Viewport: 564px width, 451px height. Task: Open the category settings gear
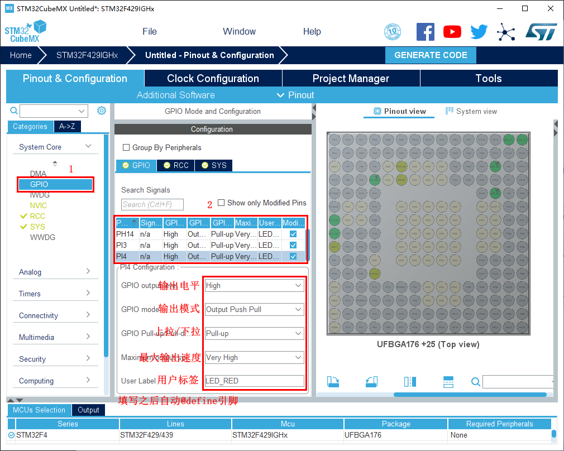tap(102, 111)
